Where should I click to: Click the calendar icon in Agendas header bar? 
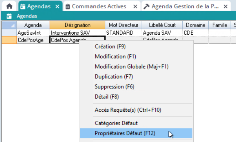tap(9, 16)
